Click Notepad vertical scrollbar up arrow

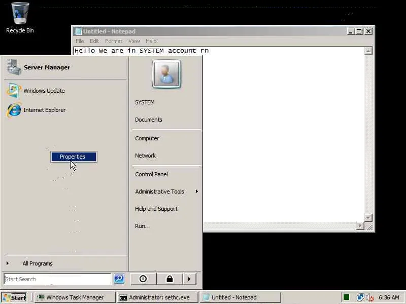tap(368, 51)
